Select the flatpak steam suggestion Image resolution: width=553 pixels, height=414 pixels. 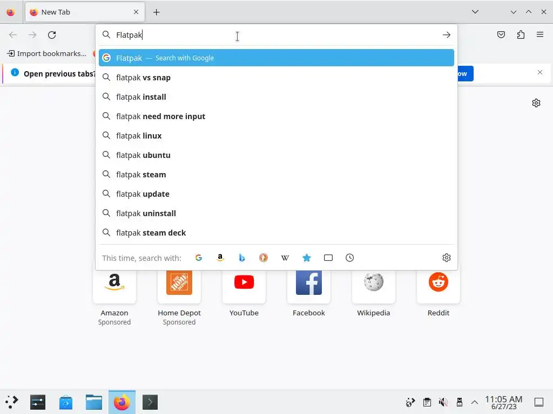(x=276, y=174)
